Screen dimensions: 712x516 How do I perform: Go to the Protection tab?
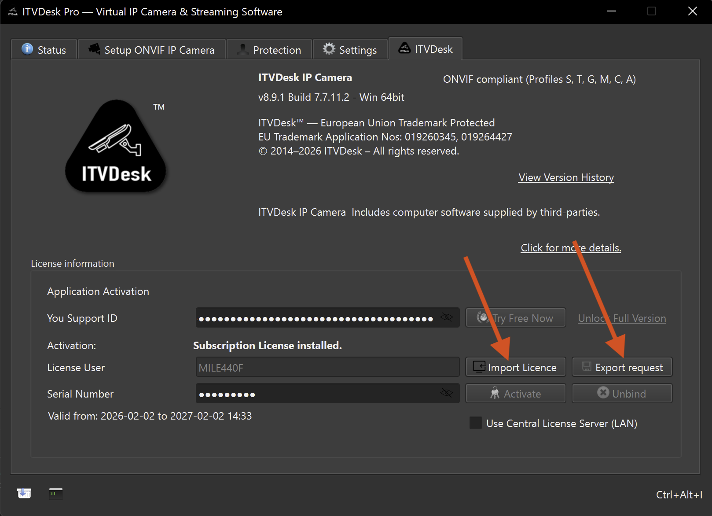tap(269, 50)
